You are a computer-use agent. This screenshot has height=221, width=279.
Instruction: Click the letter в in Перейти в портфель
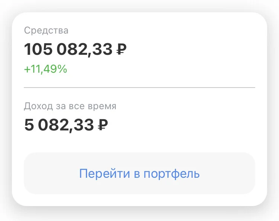pyautogui.click(x=137, y=174)
